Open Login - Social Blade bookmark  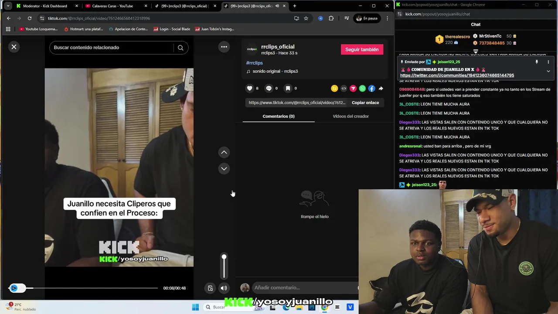[x=172, y=29]
